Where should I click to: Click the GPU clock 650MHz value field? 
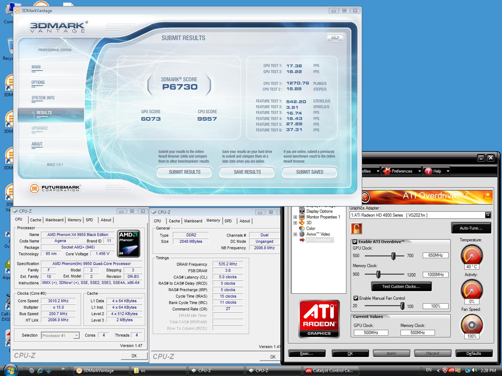tap(436, 255)
